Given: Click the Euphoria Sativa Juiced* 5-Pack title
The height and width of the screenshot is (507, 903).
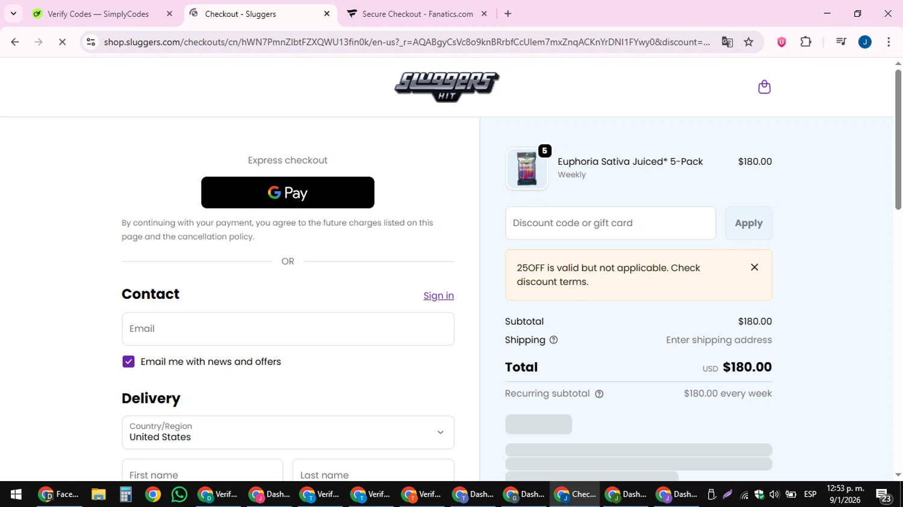Looking at the screenshot, I should tap(630, 161).
